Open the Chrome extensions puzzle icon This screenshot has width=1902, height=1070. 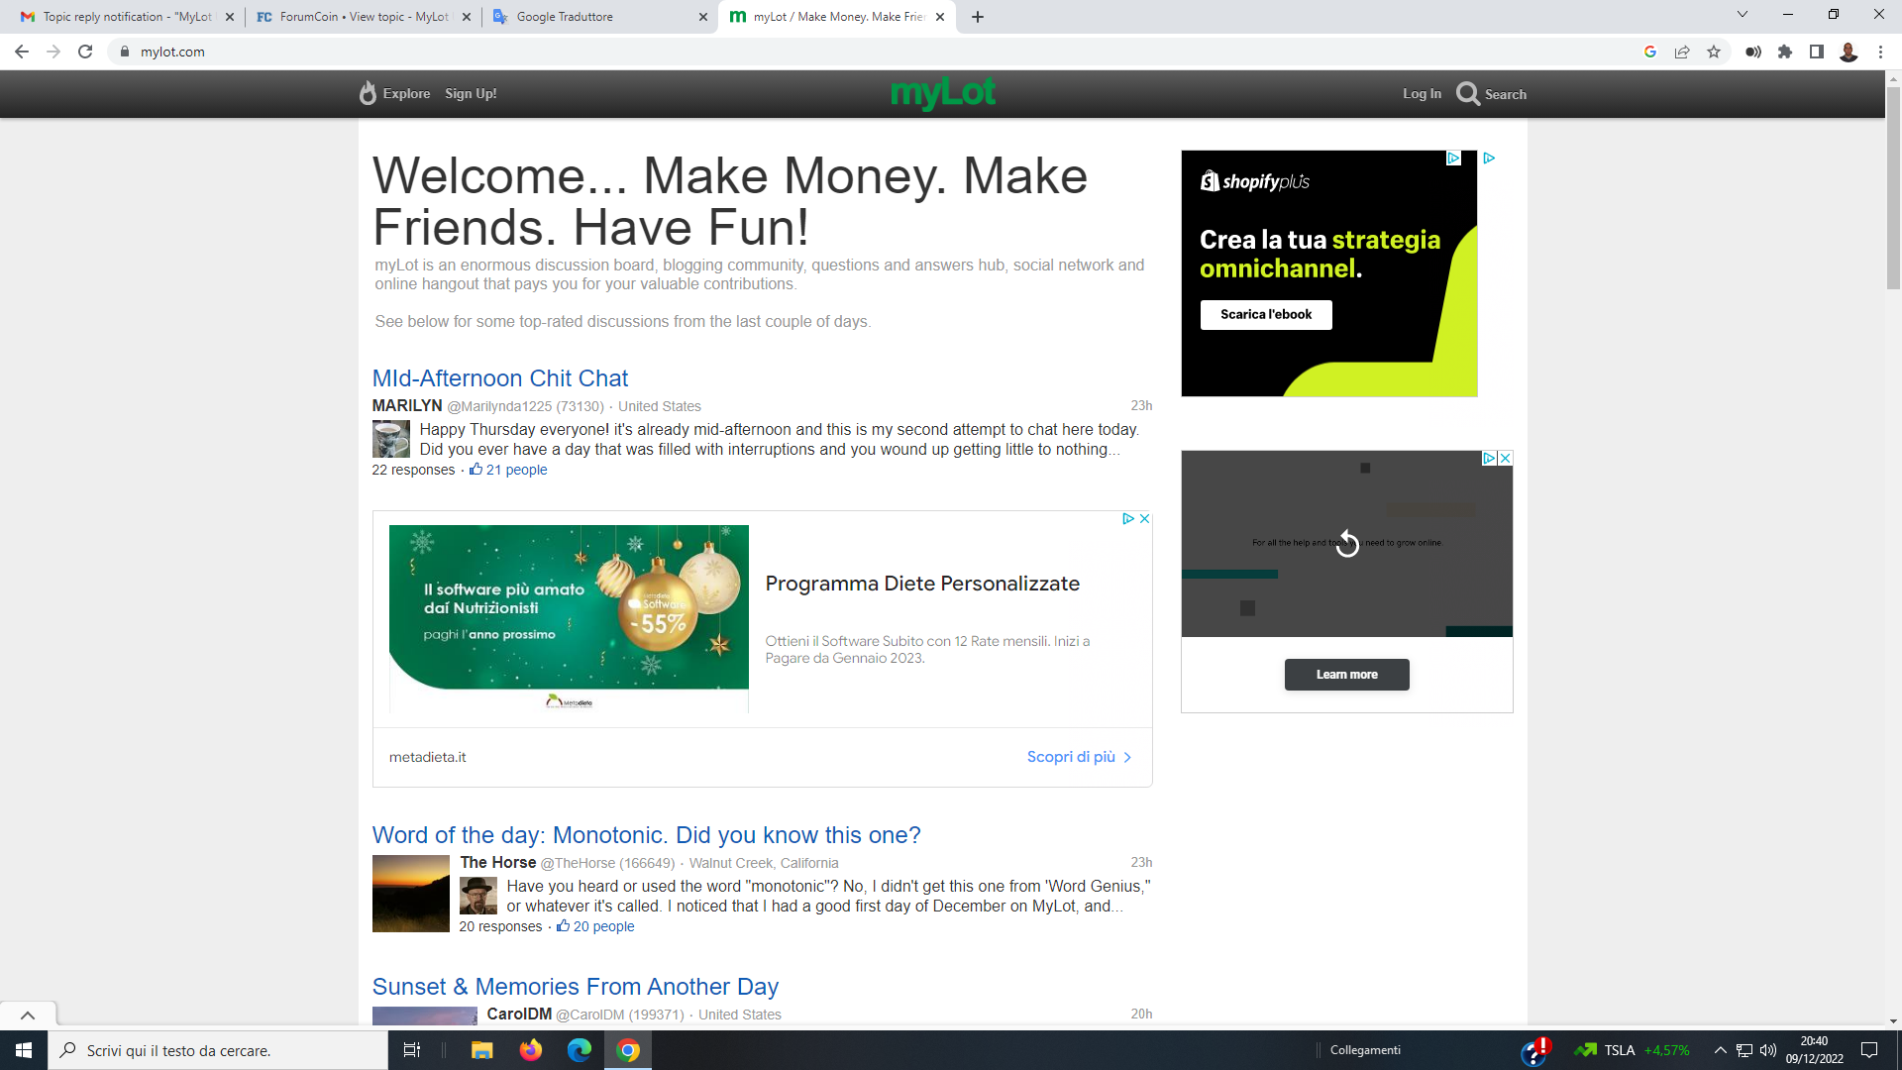pyautogui.click(x=1785, y=52)
